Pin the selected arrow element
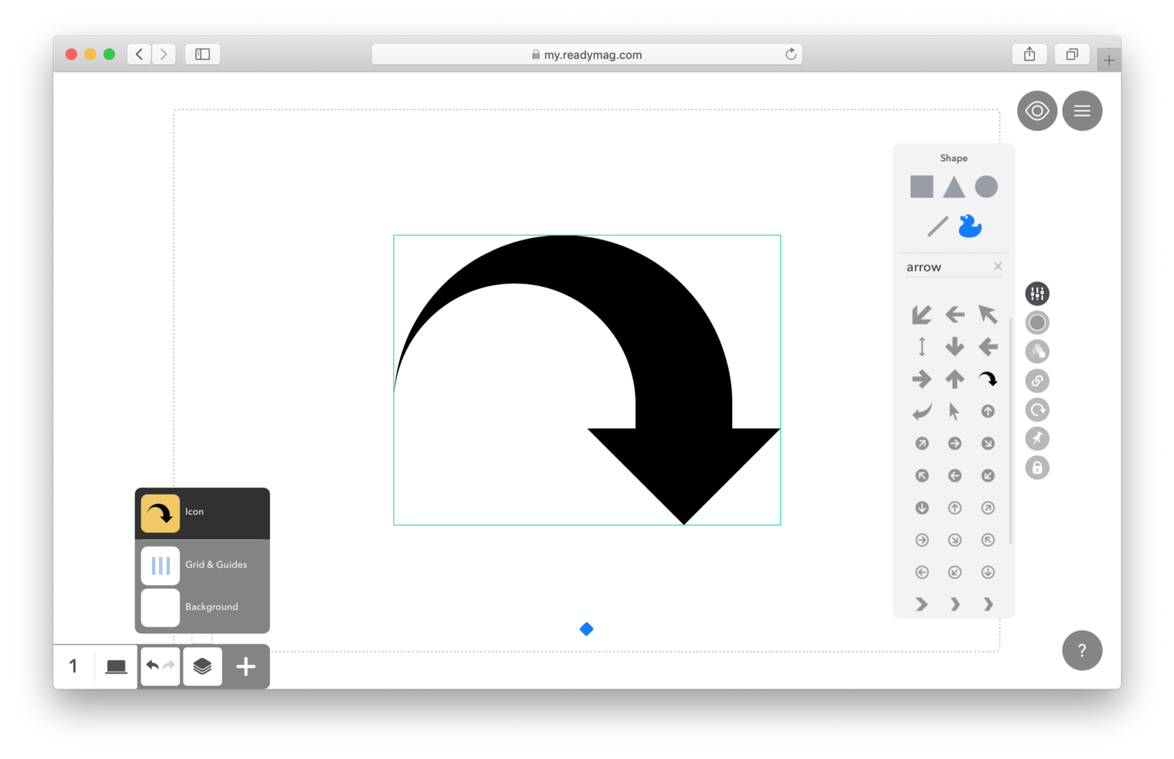The height and width of the screenshot is (759, 1174). tap(1037, 438)
